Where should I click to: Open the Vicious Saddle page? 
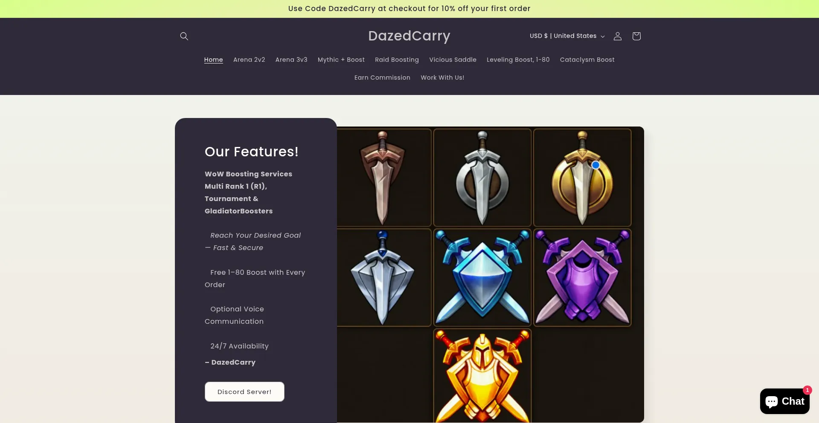[x=453, y=60]
